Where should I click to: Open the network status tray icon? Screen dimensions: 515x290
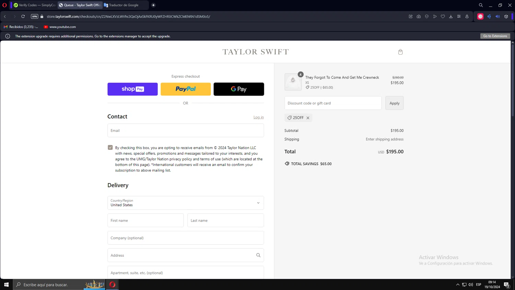[x=464, y=285]
